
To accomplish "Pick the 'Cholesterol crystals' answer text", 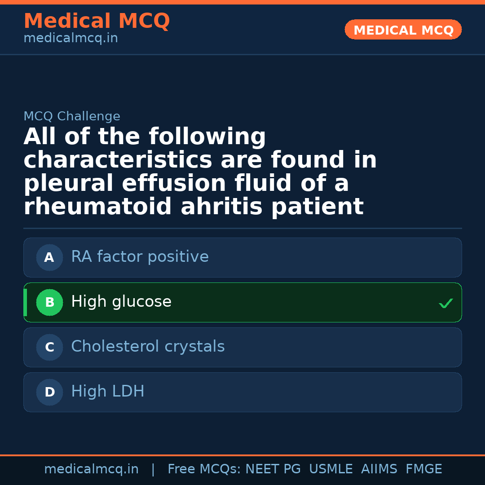I will 148,347.
